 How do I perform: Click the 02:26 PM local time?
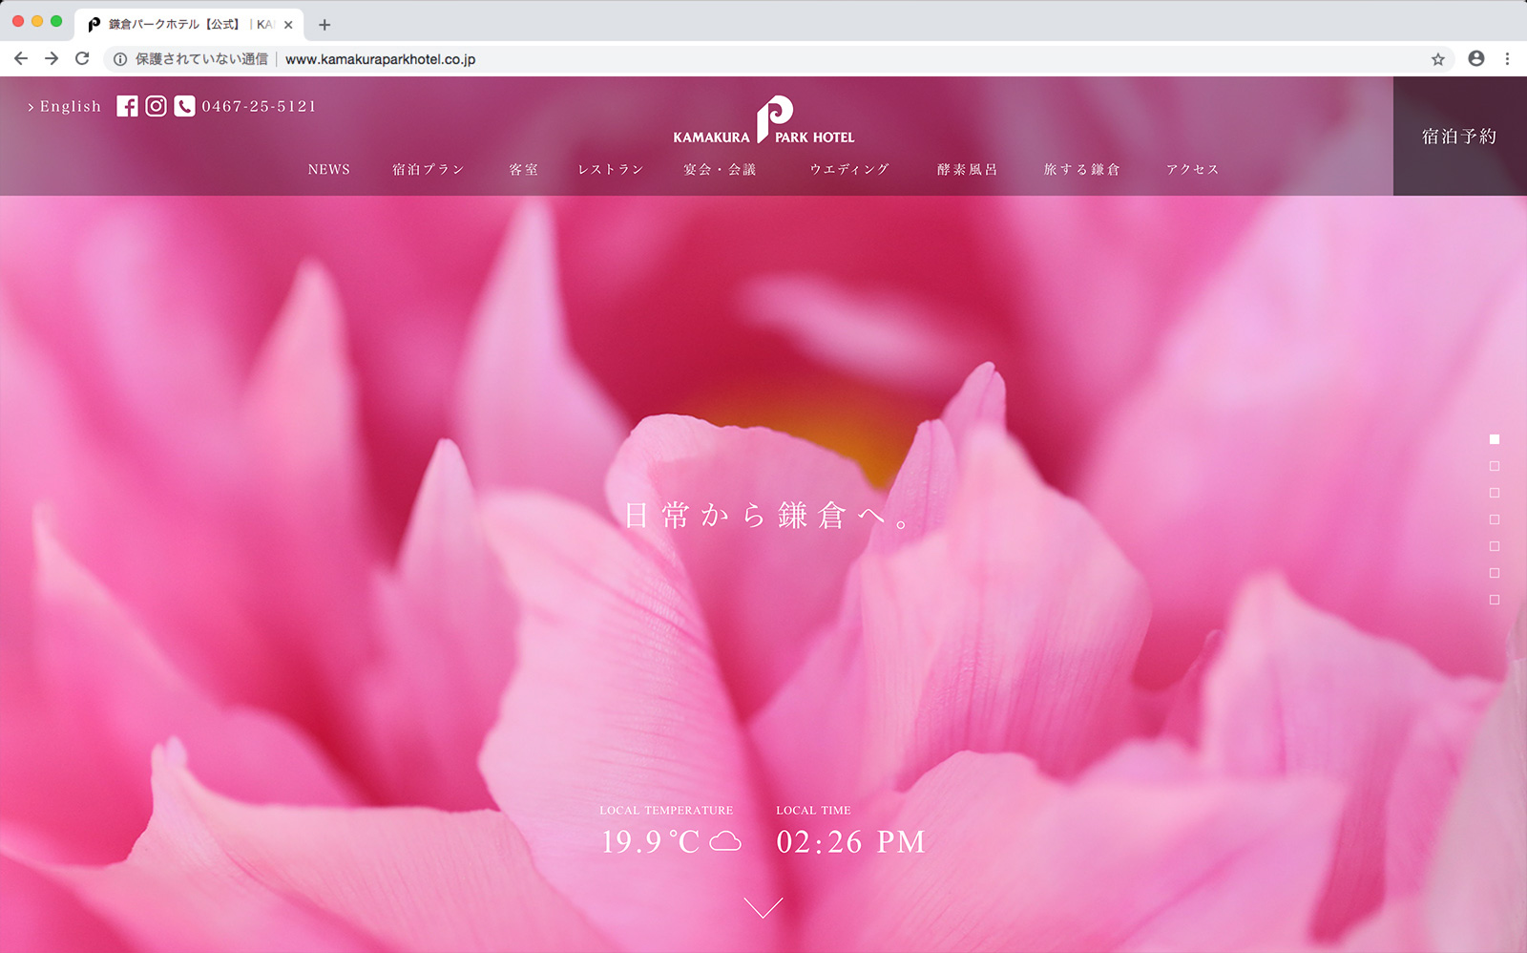(850, 841)
